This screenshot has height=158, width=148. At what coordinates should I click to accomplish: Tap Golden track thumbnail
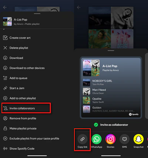pyautogui.click(x=86, y=109)
